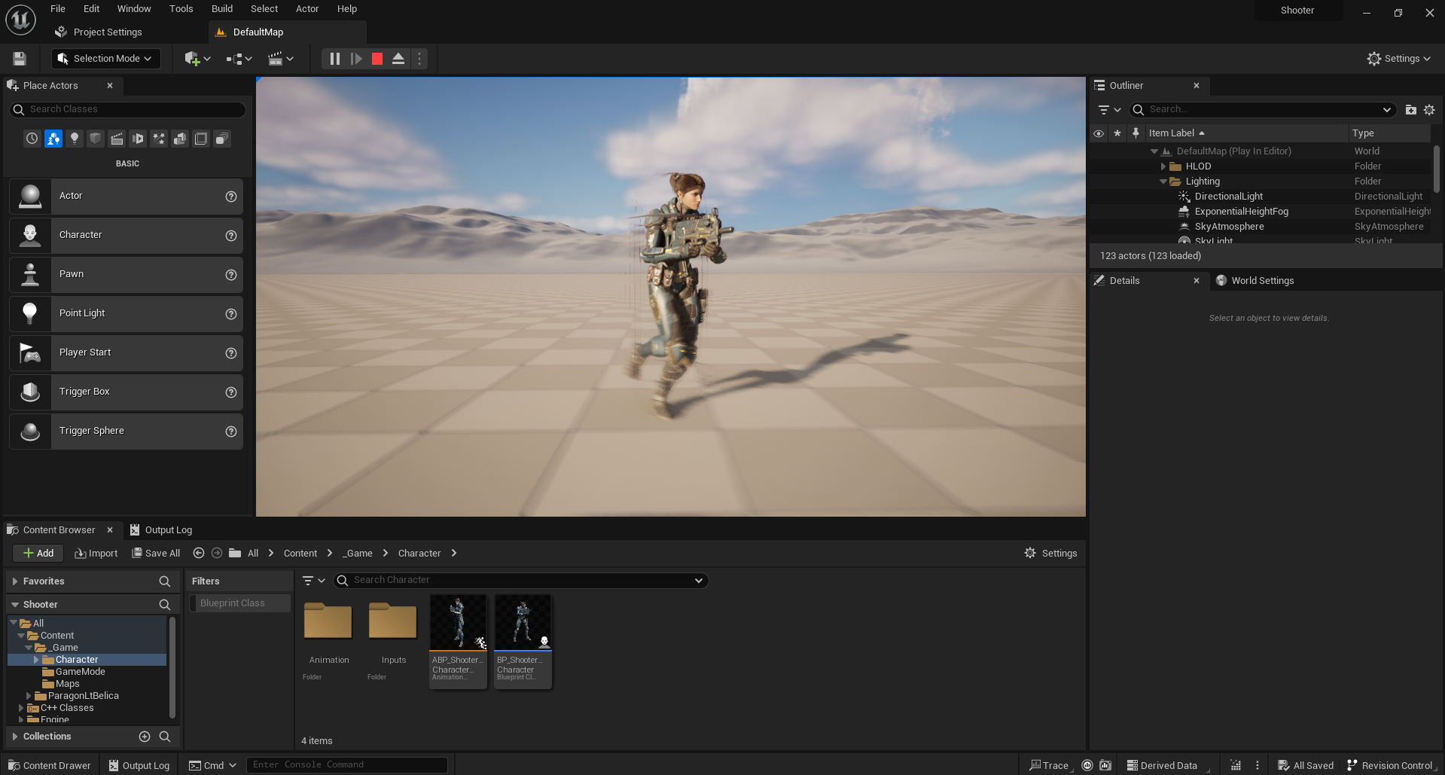Navigate back in Content Browser history
Viewport: 1445px width, 775px height.
pos(199,554)
